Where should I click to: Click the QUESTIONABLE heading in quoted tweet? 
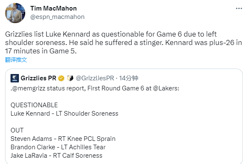34,105
